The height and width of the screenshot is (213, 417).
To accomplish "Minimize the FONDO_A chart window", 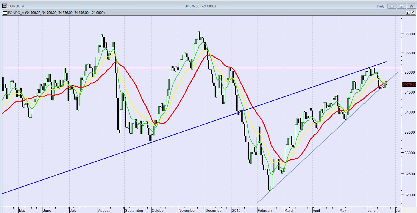I will click(392, 6).
